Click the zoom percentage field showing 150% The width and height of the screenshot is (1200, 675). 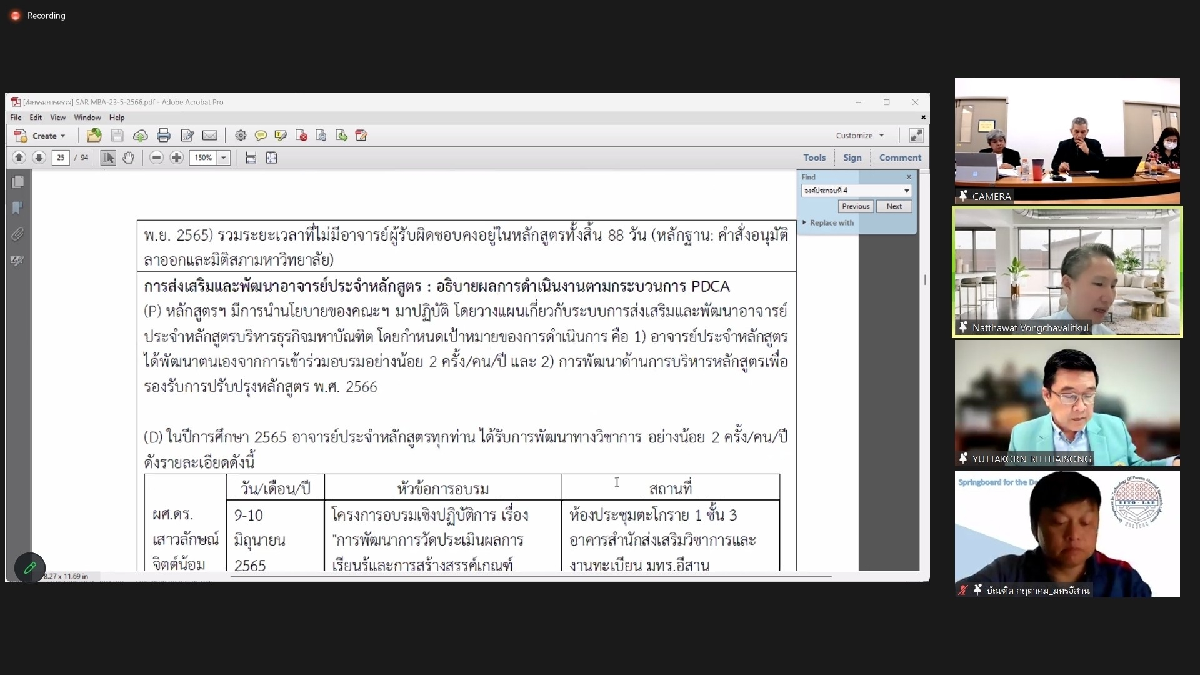click(x=203, y=157)
